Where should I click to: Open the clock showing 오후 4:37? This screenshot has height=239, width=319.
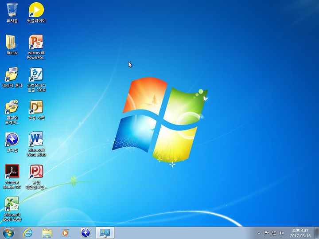[300, 233]
